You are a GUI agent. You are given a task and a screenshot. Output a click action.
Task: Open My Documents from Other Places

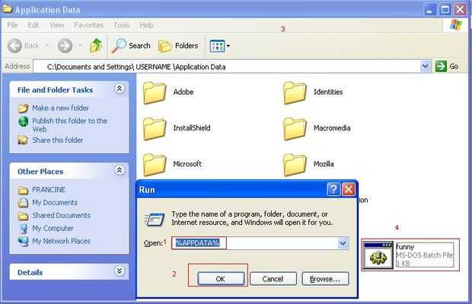pyautogui.click(x=55, y=202)
